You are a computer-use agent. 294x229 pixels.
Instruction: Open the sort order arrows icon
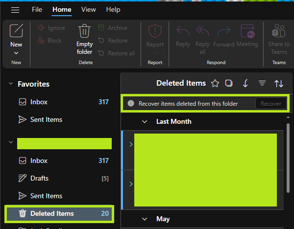tap(279, 83)
